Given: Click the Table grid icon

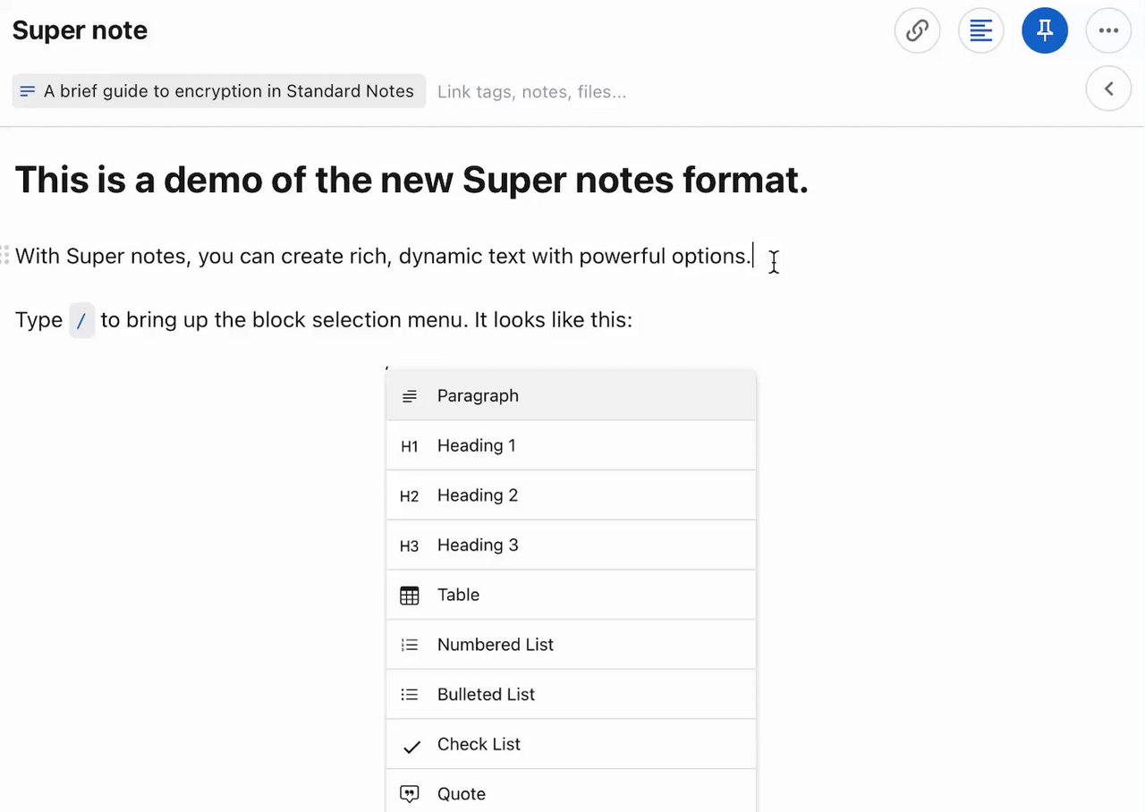Looking at the screenshot, I should tap(409, 596).
